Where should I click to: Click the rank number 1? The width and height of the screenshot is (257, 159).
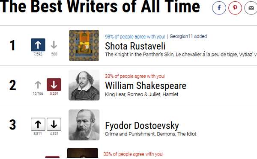pyautogui.click(x=12, y=45)
